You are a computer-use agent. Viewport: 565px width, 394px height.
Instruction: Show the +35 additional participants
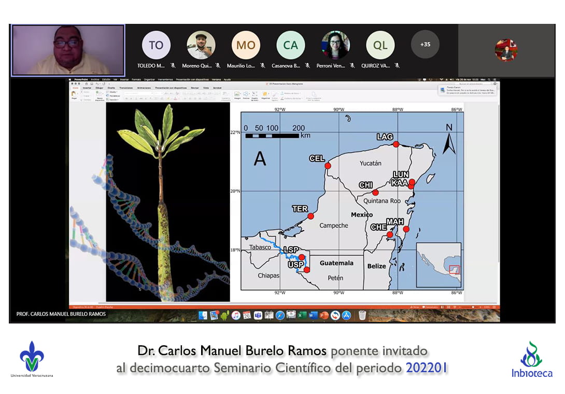425,45
